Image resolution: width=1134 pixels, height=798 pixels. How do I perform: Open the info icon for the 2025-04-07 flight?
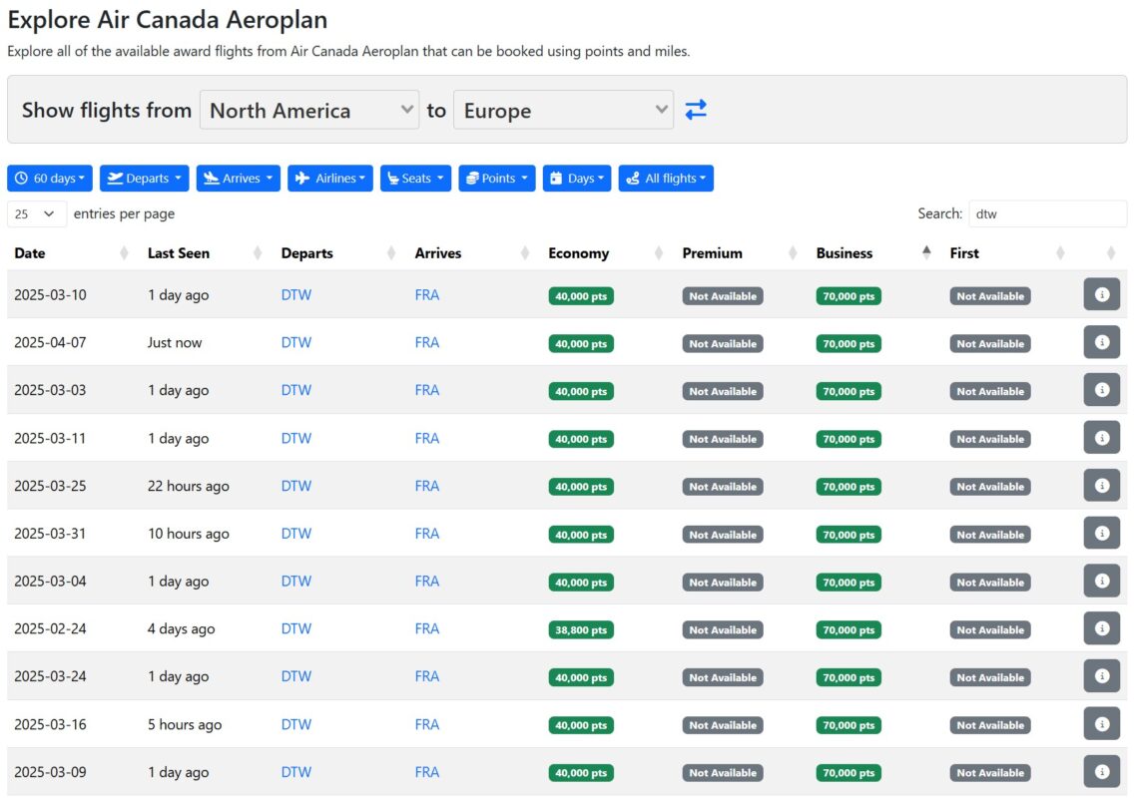1101,341
